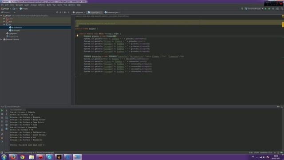Collapse the Projet1 root project node
The width and height of the screenshot is (284, 160).
(x=1, y=16)
